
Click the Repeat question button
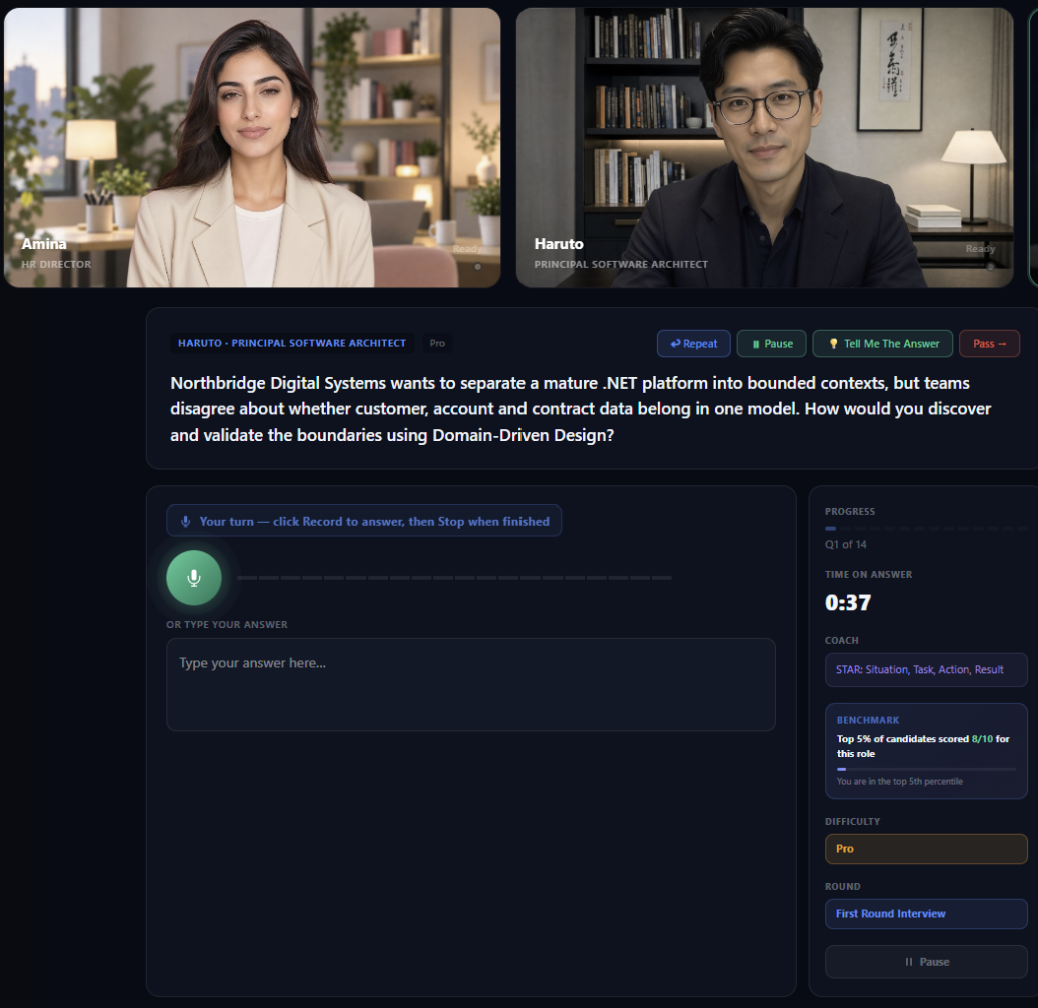point(693,344)
